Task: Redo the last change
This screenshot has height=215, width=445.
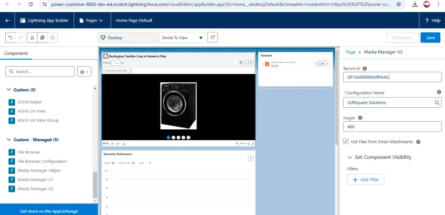Action: [21, 38]
